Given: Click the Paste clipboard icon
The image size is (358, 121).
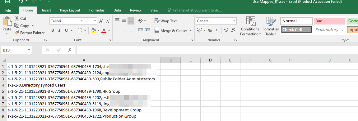Looking at the screenshot, I should click(7, 21).
